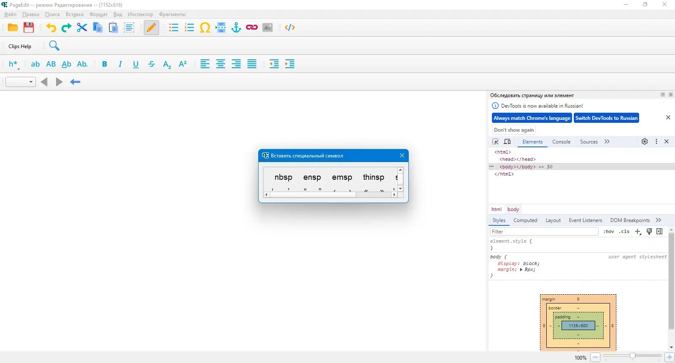Toggle Edit mode pencil button
The image size is (675, 363).
(x=151, y=27)
